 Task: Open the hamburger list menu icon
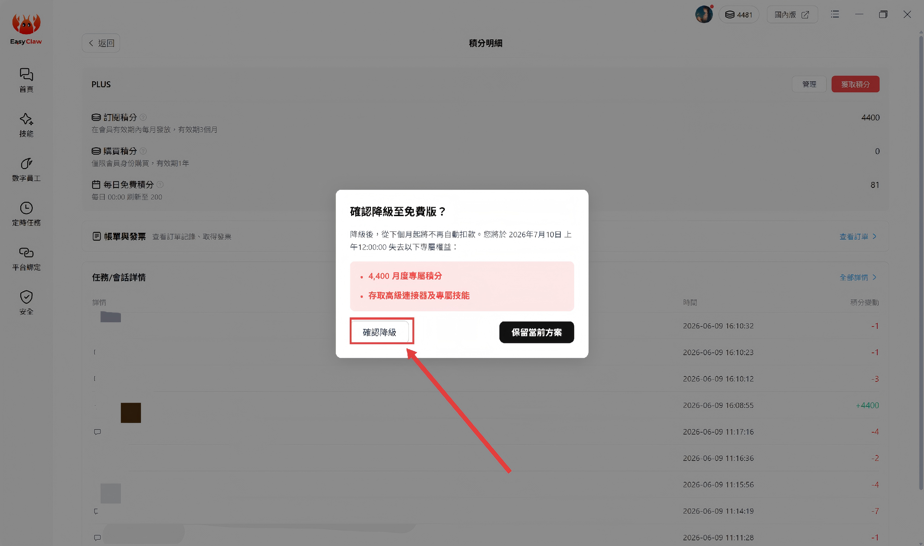835,14
